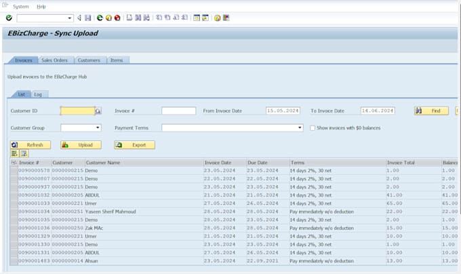Select the Invoices tab
This screenshot has height=274, width=461.
tap(24, 60)
